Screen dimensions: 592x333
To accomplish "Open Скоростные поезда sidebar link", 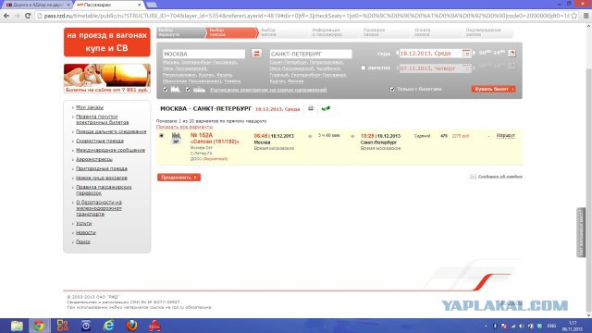I will pyautogui.click(x=100, y=141).
